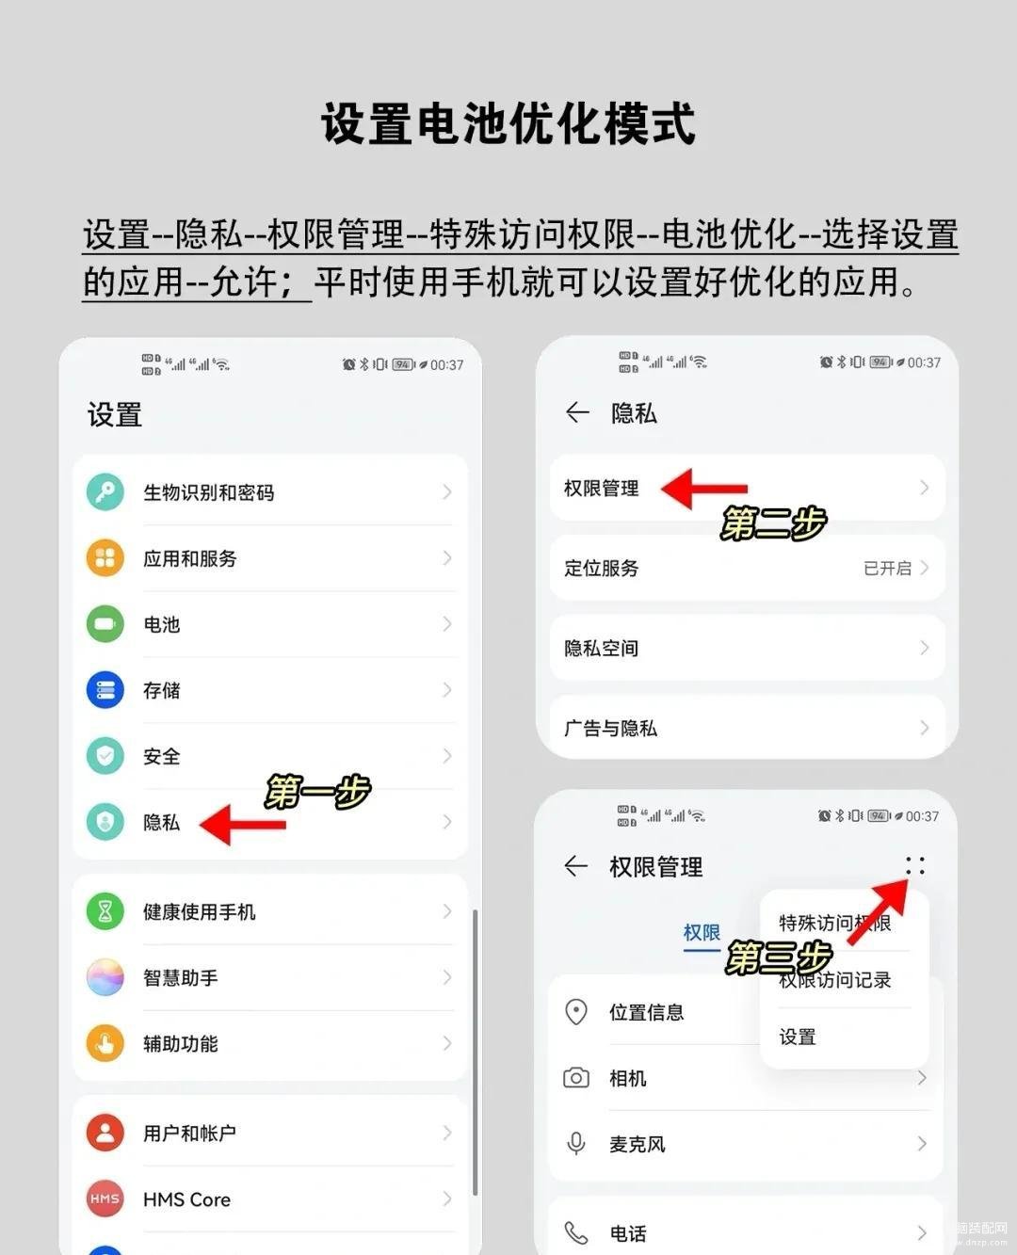This screenshot has width=1017, height=1255.
Task: Open the 广告与隐私 entry
Action: point(748,728)
